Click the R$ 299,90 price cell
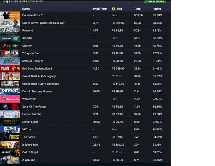This screenshot has height=166, width=215. (x=118, y=69)
